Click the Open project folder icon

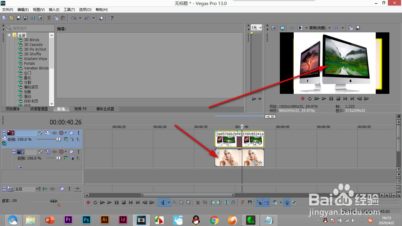pyautogui.click(x=11, y=18)
